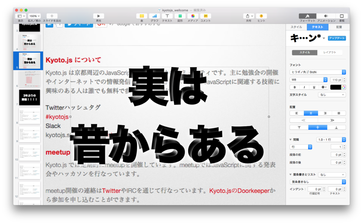The image size is (363, 224).
Task: Justify text alignment
Action: click(339, 113)
